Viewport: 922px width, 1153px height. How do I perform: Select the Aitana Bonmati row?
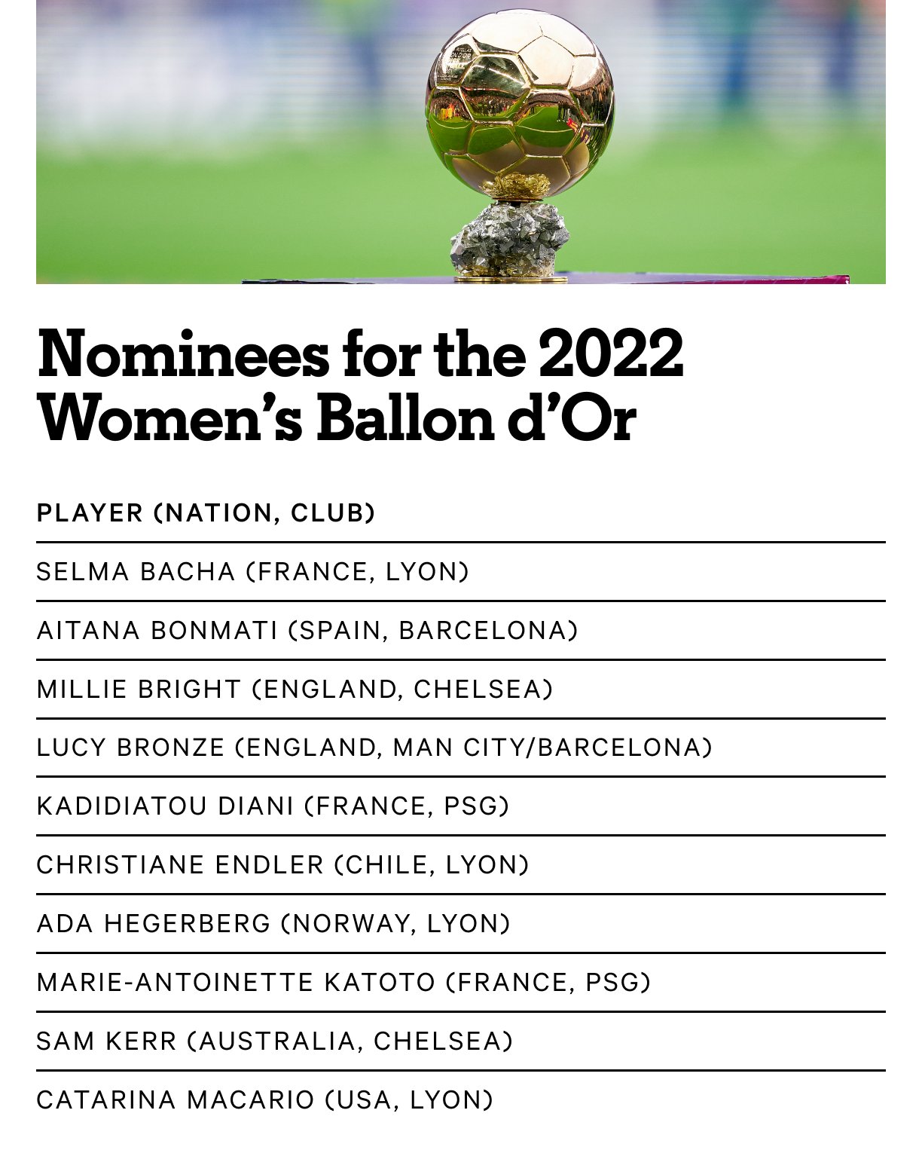point(460,631)
